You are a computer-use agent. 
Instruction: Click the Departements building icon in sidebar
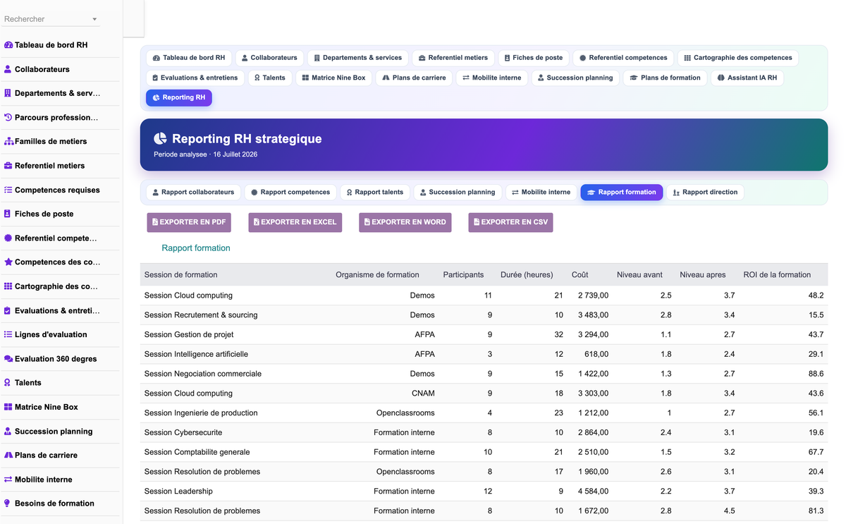pos(8,93)
